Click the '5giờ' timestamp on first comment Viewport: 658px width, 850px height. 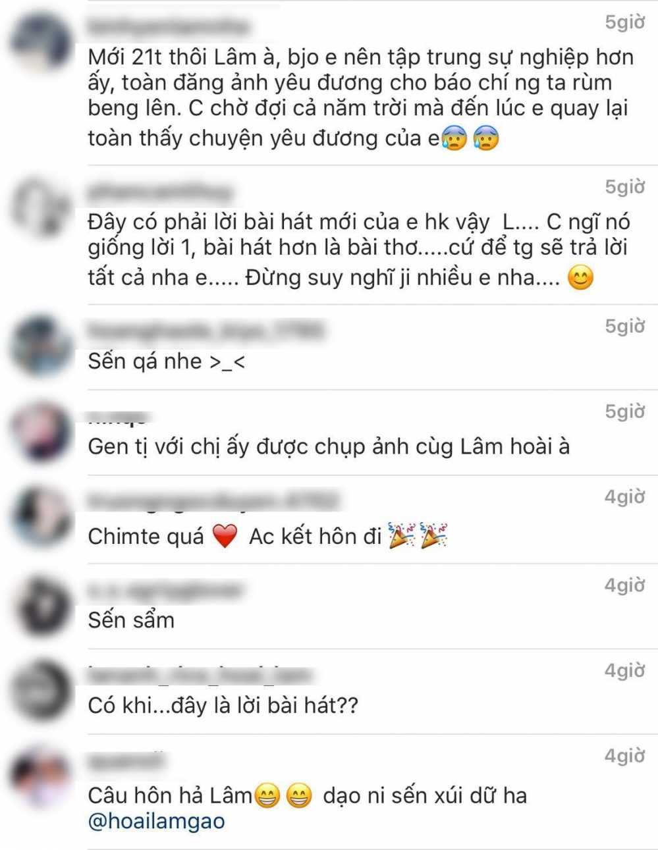click(x=625, y=22)
